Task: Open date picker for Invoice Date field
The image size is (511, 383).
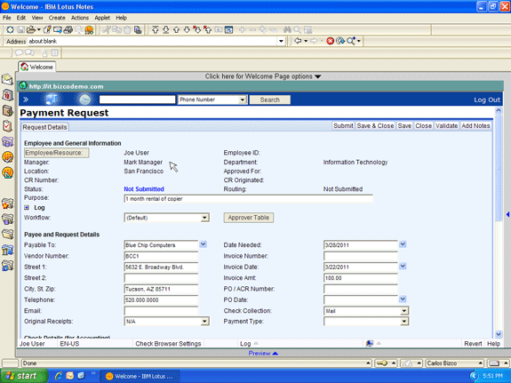Action: (403, 267)
